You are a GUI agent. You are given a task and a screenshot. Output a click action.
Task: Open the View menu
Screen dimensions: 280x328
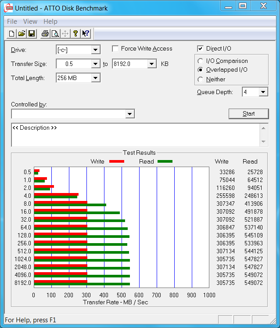30,22
